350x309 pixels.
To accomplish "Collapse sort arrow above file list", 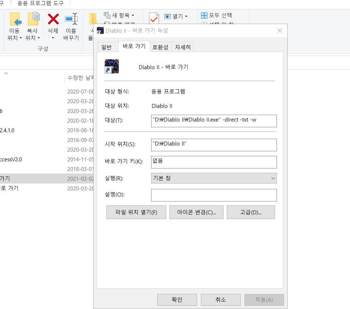I will coord(6,73).
